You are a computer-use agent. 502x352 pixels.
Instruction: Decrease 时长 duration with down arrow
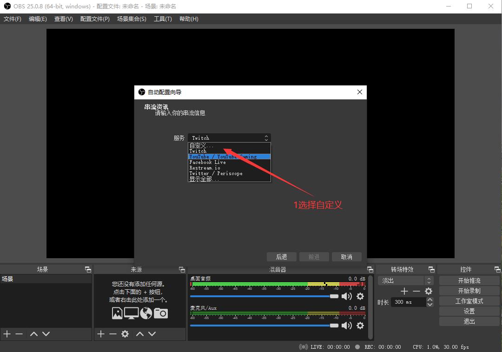point(430,304)
